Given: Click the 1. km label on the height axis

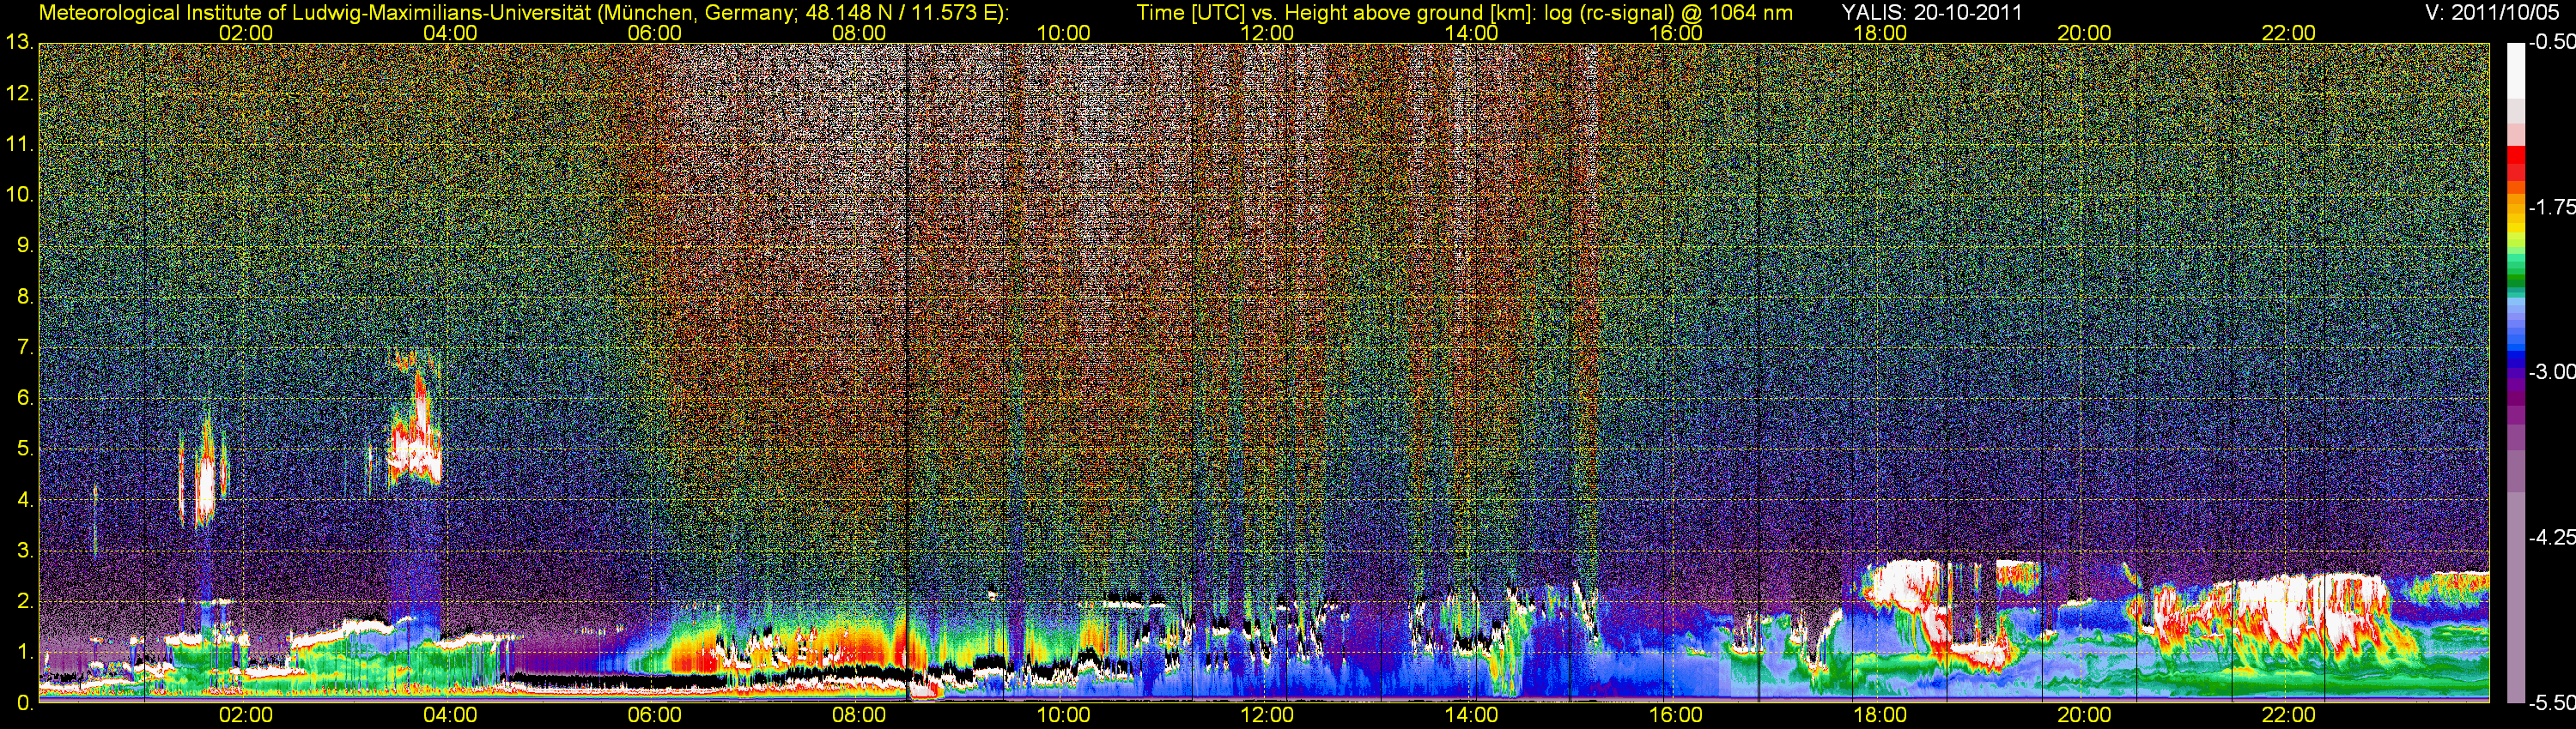Looking at the screenshot, I should (26, 652).
